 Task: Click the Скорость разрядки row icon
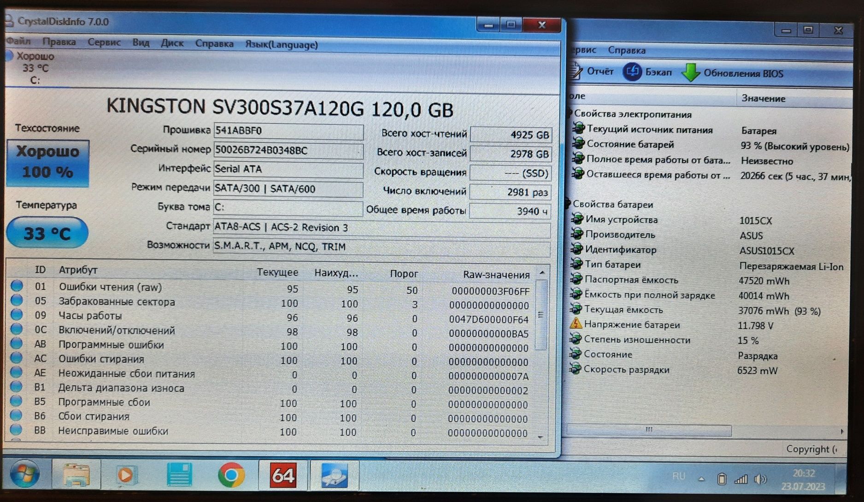coord(575,369)
